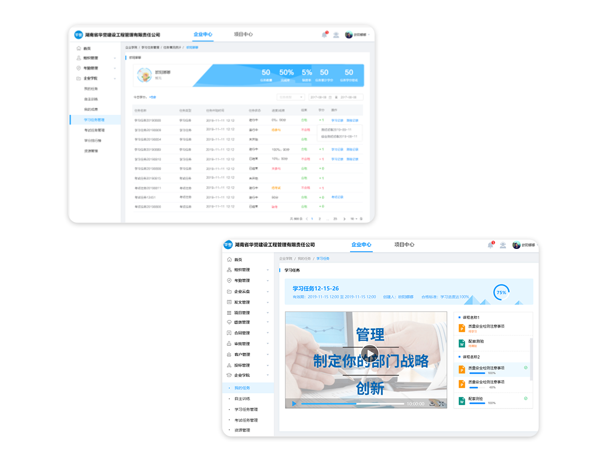Go to page 2 in the task statistics pagination

(x=319, y=219)
